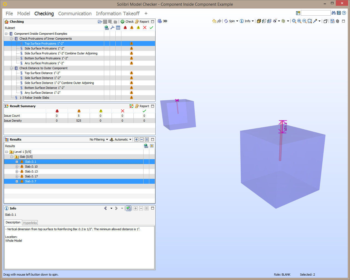Image resolution: width=350 pixels, height=280 pixels.
Task: Open the Spin mode dropdown arrow
Action: 237,21
